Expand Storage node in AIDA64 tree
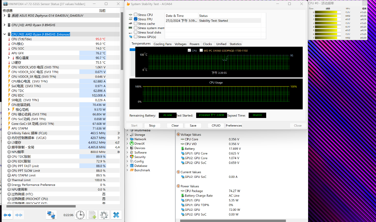This screenshot has width=376, height=222. (x=128, y=135)
